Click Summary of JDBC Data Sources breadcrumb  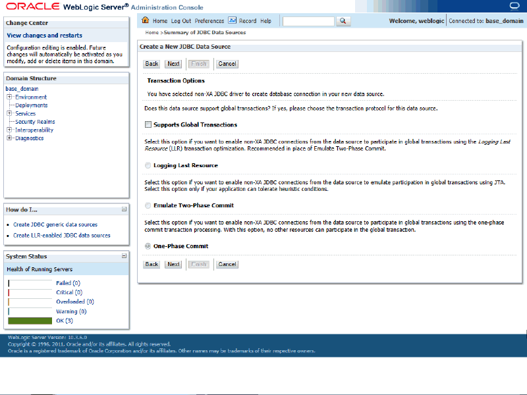(x=205, y=32)
